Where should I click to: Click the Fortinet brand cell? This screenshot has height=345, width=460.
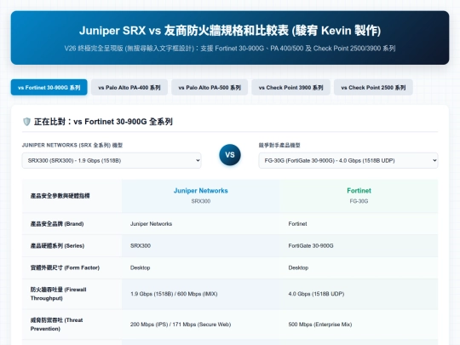(359, 224)
